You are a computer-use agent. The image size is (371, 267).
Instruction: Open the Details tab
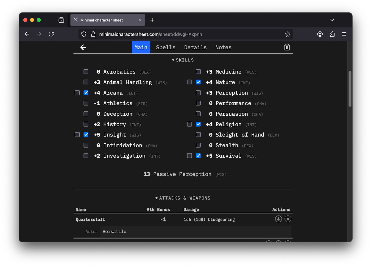point(195,47)
